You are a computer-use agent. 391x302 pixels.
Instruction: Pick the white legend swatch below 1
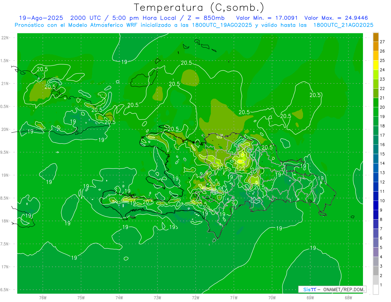(376, 290)
